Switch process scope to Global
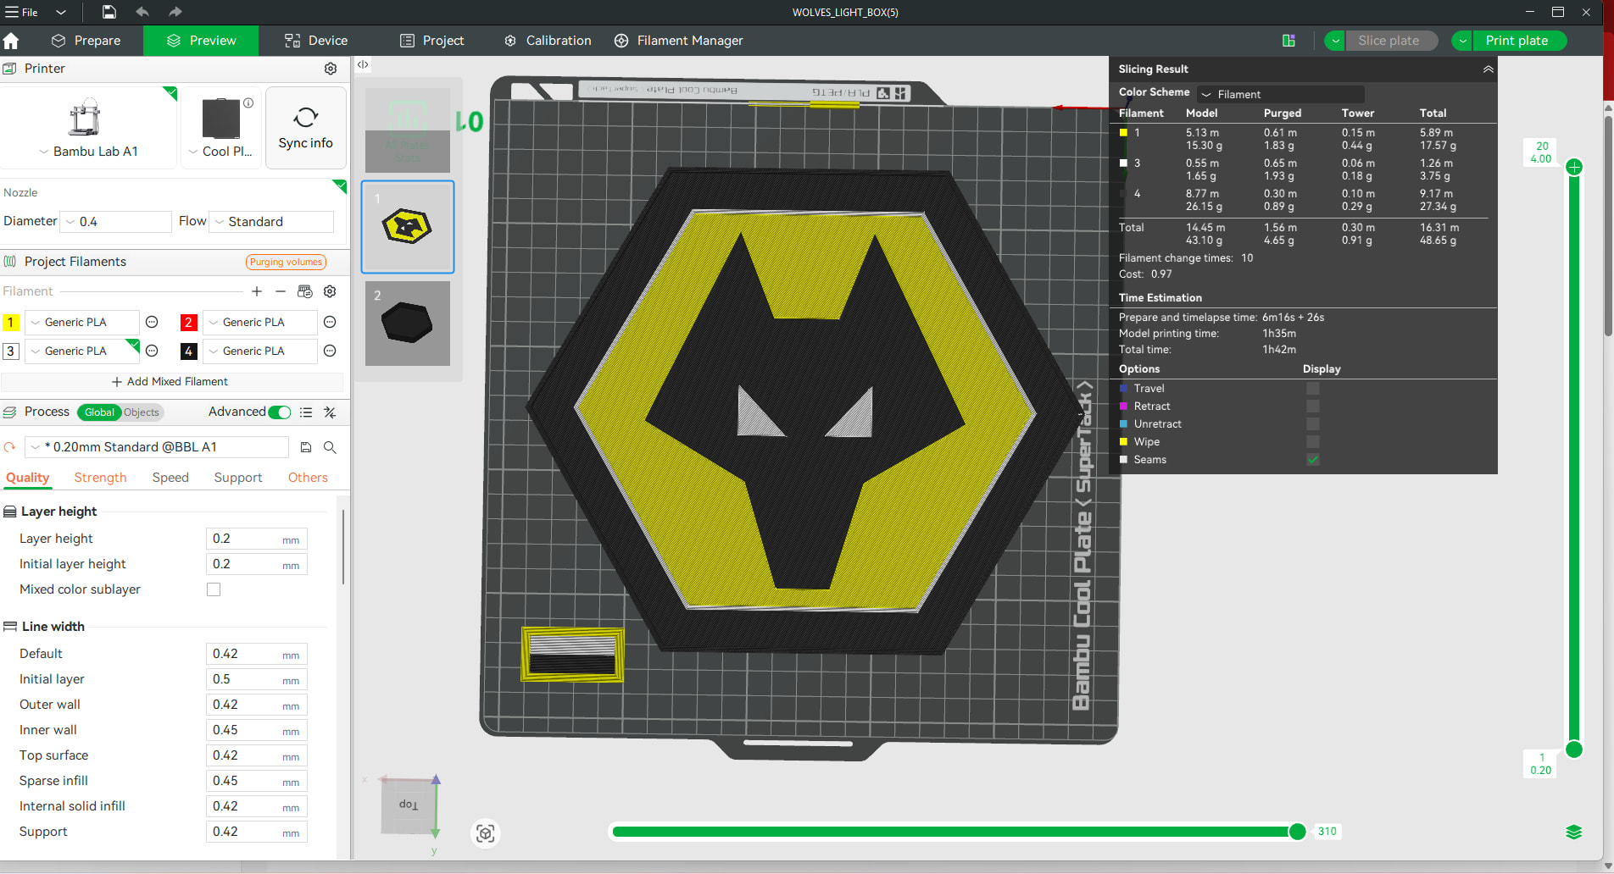1614x874 pixels. click(99, 412)
